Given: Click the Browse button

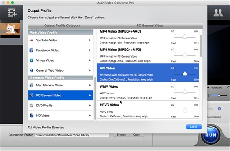Looking at the screenshot, I should pos(121,135).
